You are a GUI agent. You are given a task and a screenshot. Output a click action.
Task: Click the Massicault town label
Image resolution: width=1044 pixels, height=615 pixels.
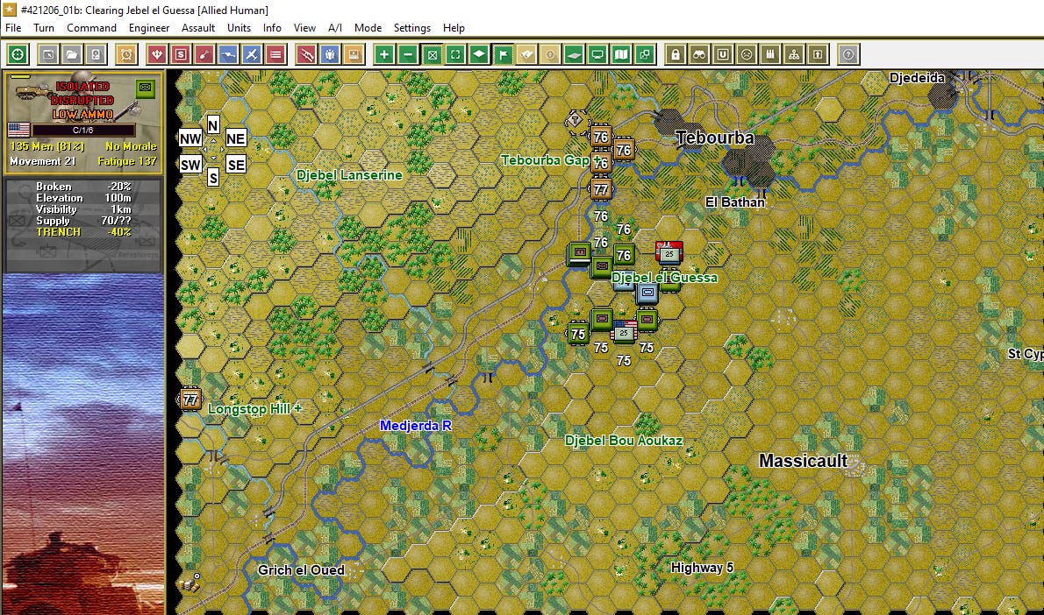click(x=803, y=461)
